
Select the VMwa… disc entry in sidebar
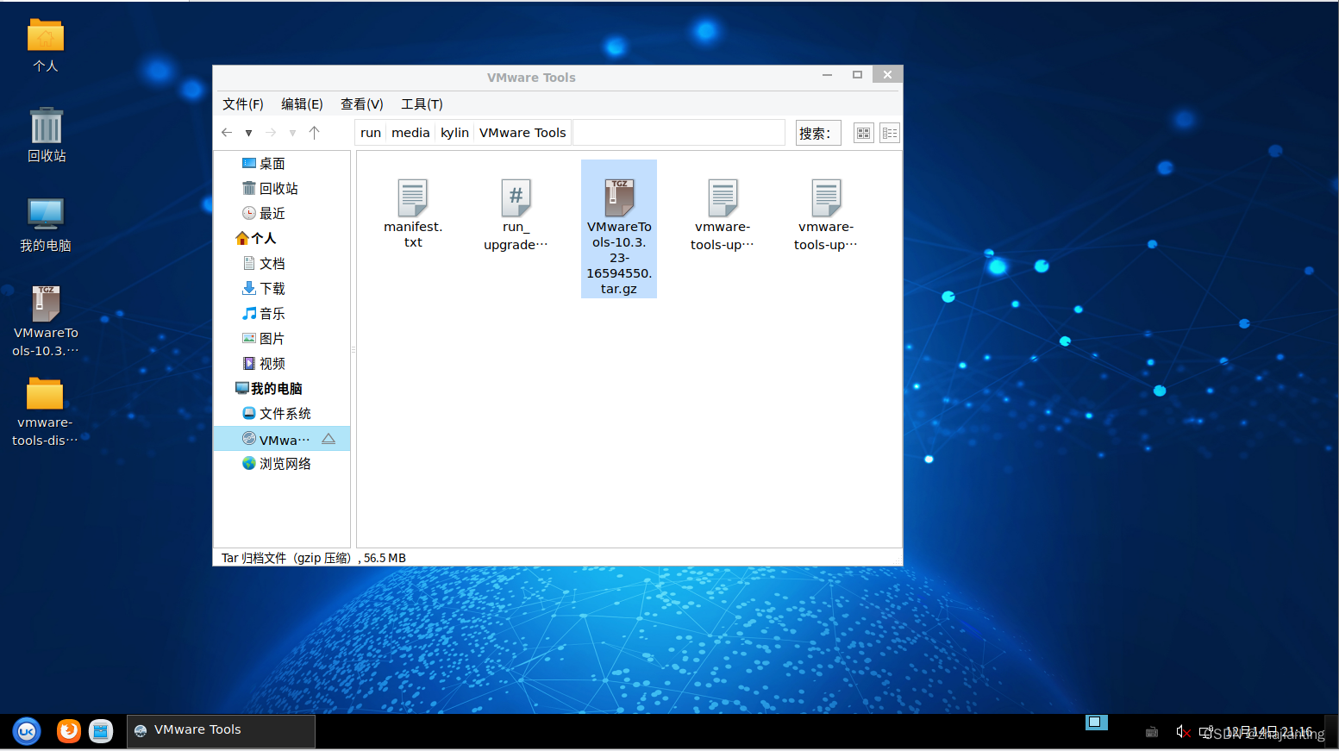click(281, 439)
